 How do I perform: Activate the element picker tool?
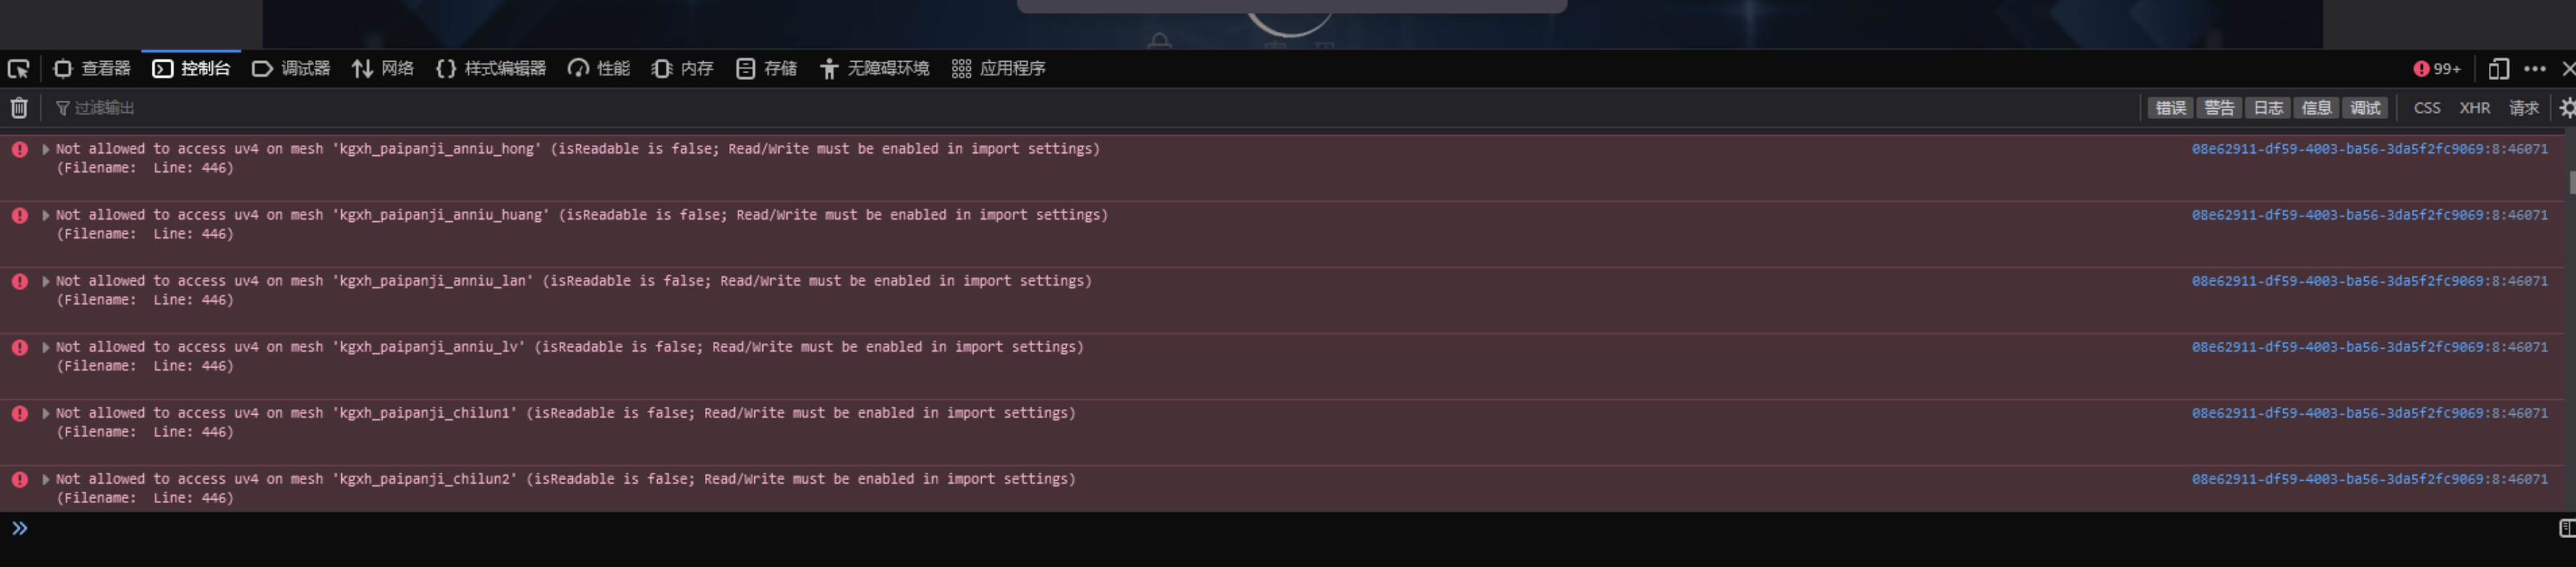click(19, 69)
